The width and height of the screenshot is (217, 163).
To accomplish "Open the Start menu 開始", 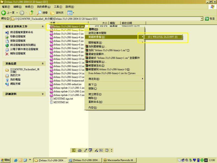I will click(5, 160).
